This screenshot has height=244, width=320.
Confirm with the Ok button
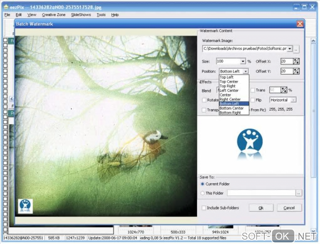point(261,208)
